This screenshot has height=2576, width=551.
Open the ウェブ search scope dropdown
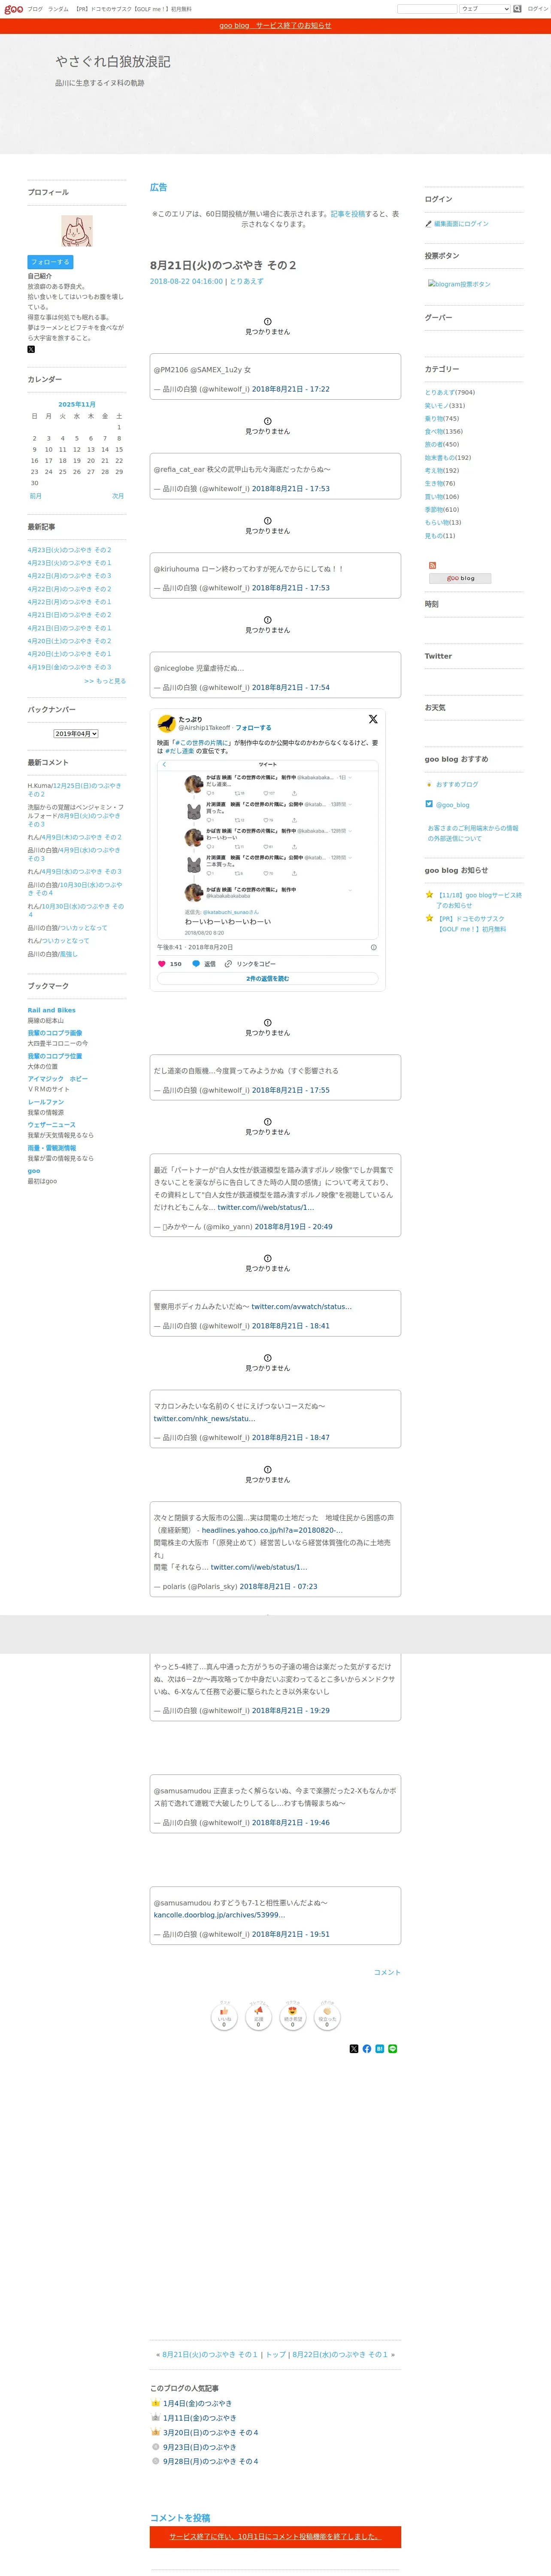pyautogui.click(x=484, y=9)
